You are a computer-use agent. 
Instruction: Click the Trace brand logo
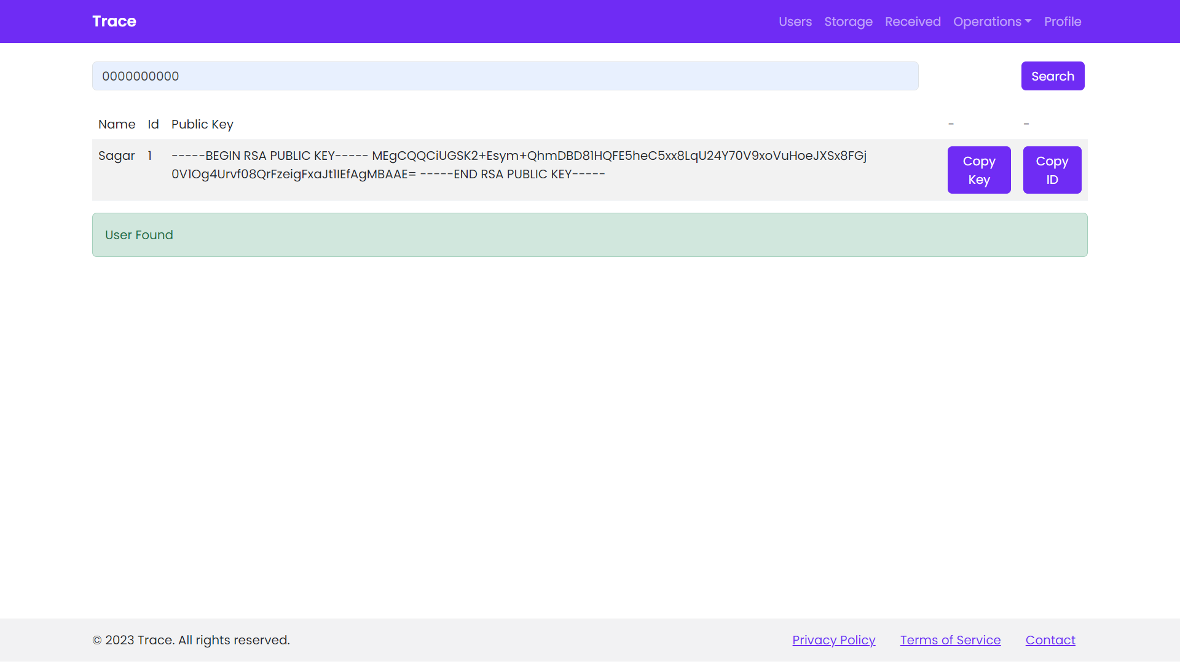pyautogui.click(x=114, y=22)
